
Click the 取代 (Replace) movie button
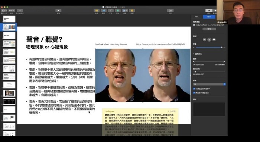tap(209, 29)
